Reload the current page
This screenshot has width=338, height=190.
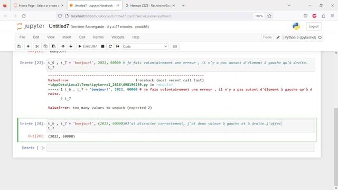pos(24,16)
